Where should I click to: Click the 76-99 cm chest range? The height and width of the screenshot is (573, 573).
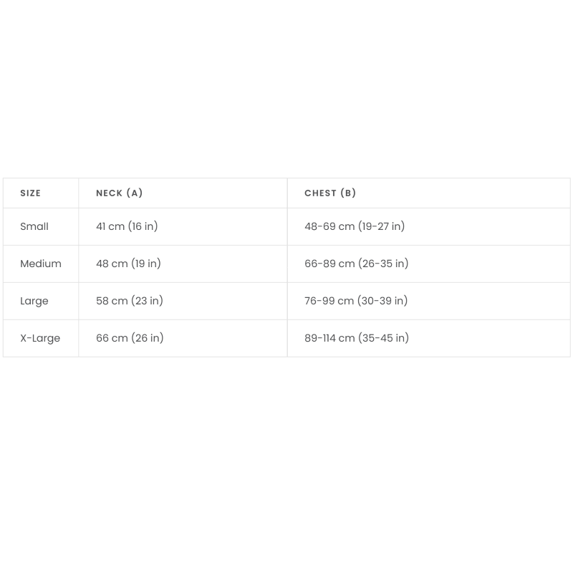click(x=329, y=301)
